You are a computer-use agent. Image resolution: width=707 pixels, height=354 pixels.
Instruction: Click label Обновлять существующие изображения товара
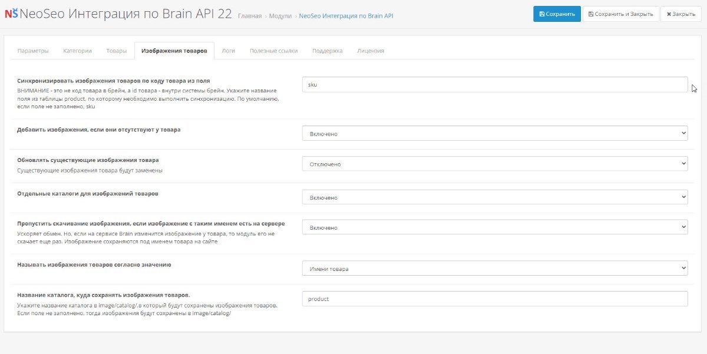pos(88,160)
